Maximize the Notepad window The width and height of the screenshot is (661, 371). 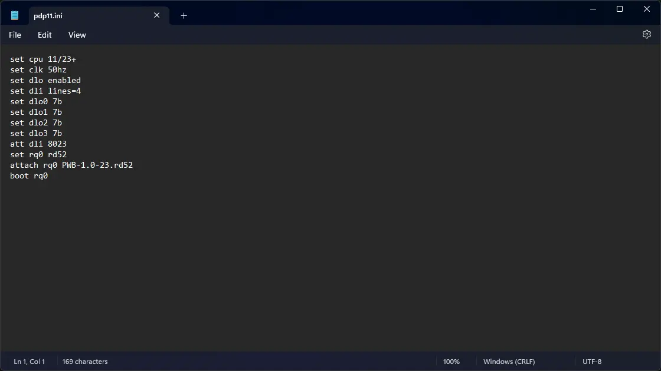620,9
